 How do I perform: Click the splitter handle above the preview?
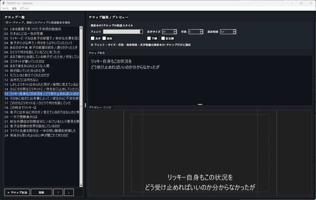tap(200, 104)
